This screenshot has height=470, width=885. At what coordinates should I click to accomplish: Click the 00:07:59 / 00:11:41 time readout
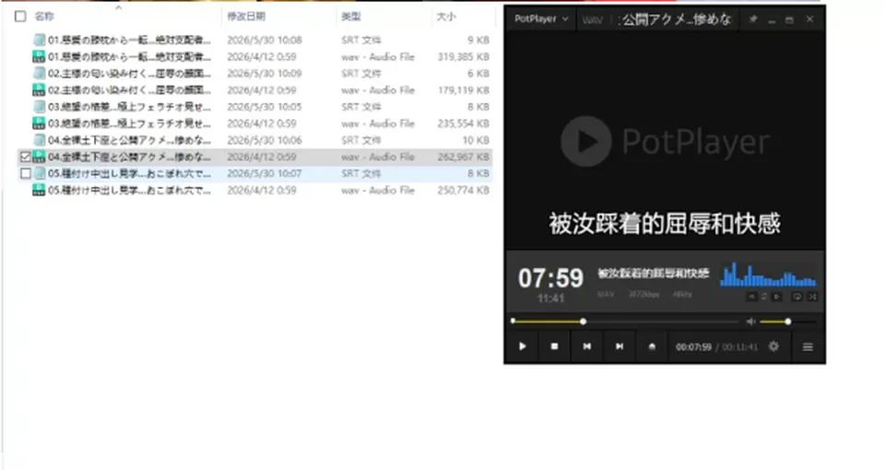pyautogui.click(x=716, y=347)
